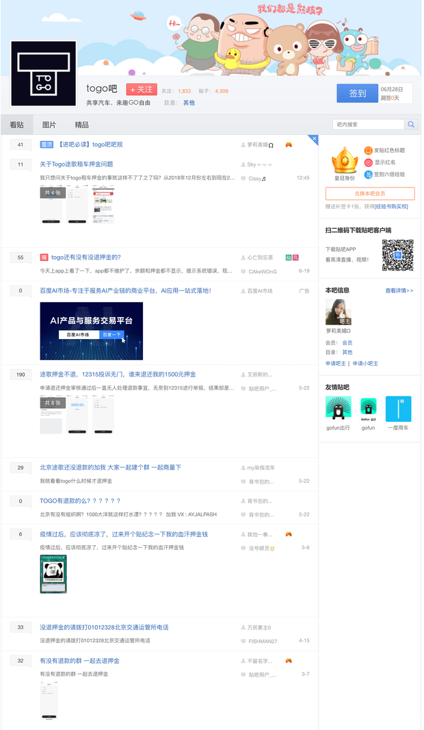Open post 北京途歌还没退款的加我
This screenshot has height=730, width=424.
click(110, 468)
